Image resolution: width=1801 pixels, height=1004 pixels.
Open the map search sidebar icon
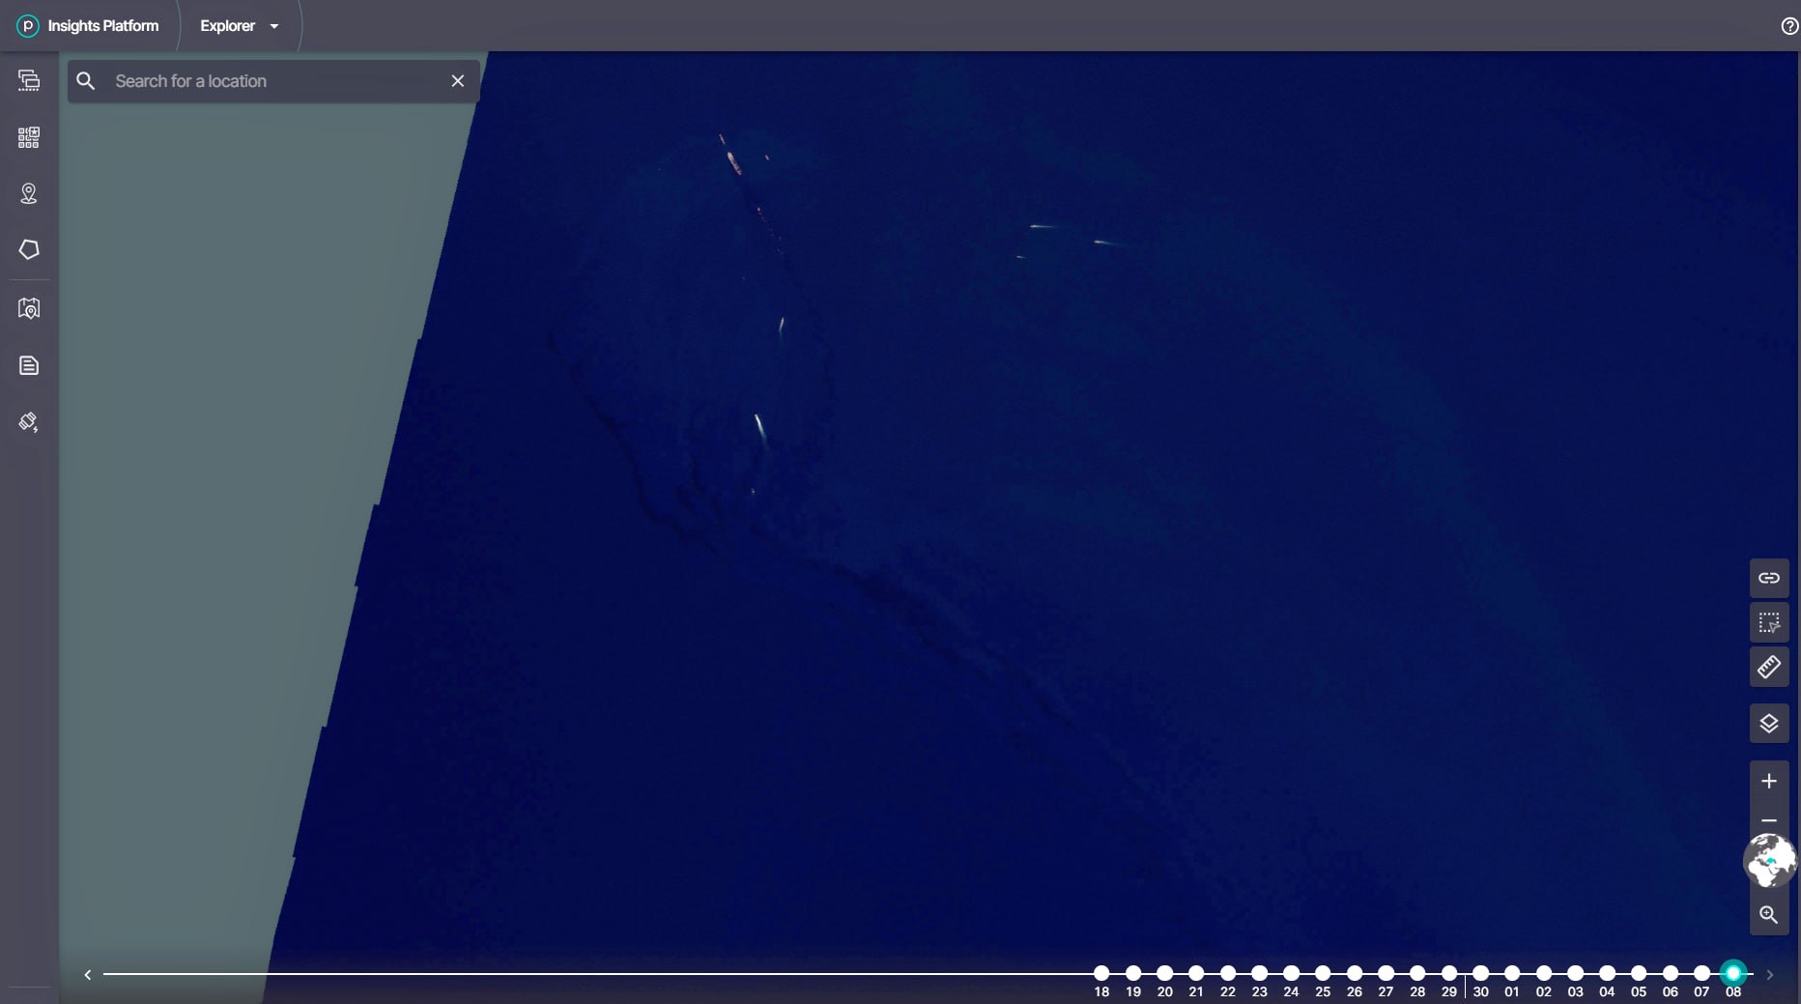(29, 308)
